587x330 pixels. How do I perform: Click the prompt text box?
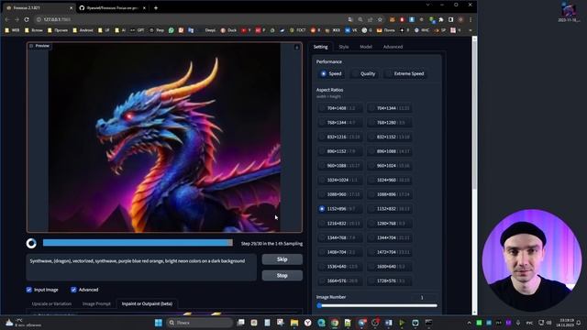141,267
